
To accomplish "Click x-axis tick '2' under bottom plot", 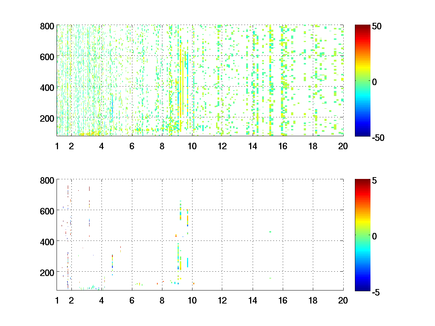I will point(71,300).
